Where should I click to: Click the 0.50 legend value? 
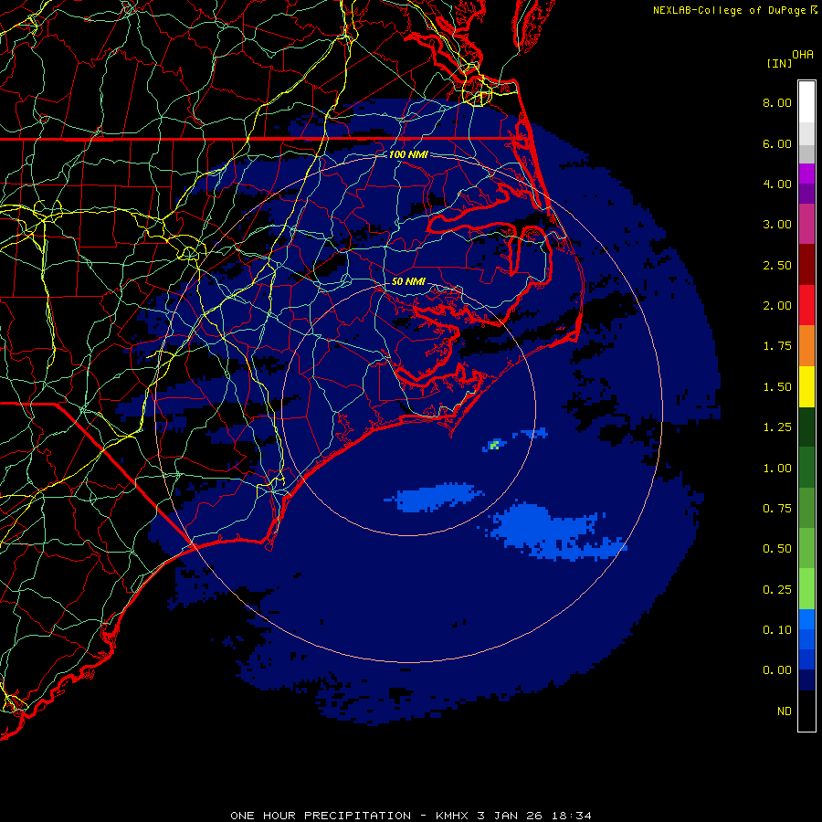[777, 549]
